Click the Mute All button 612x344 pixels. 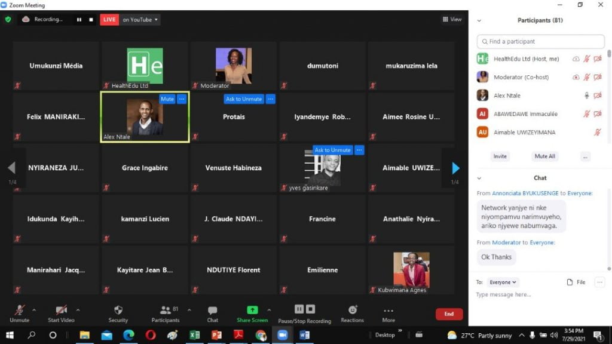pos(545,156)
